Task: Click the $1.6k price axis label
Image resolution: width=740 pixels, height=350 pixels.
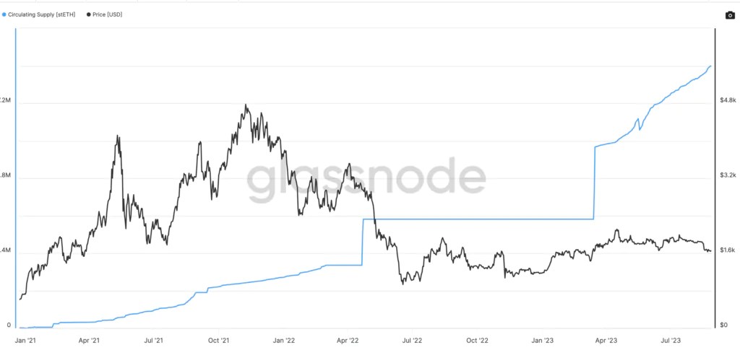Action: [x=728, y=250]
